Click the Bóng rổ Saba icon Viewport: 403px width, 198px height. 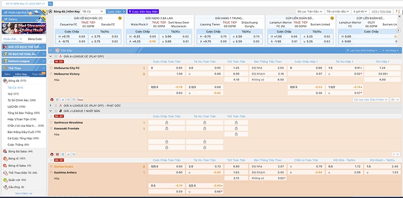point(5,165)
